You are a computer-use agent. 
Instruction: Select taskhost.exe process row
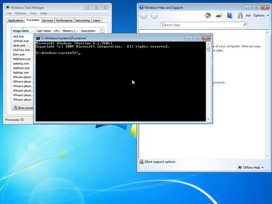click(x=22, y=68)
